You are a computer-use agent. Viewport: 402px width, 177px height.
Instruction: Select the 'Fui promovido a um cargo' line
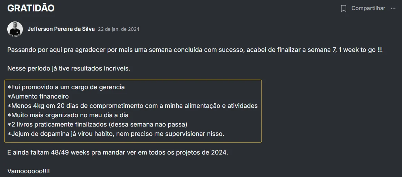point(66,87)
